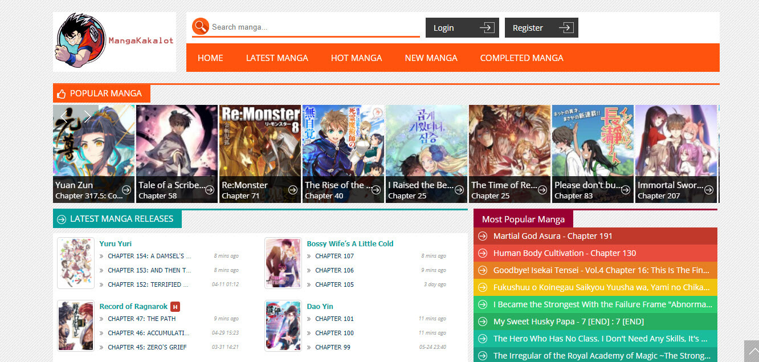This screenshot has height=362, width=759.
Task: Click the Dao Yin cover thumbnail
Action: point(283,326)
